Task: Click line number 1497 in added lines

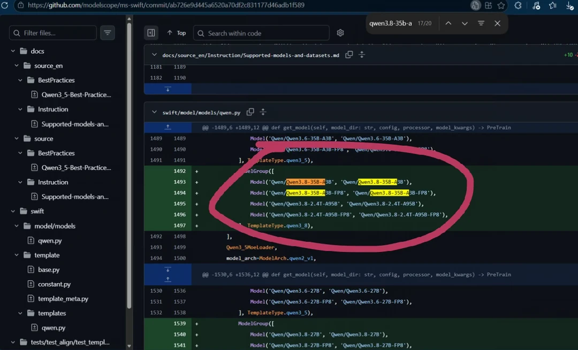Action: pos(179,225)
